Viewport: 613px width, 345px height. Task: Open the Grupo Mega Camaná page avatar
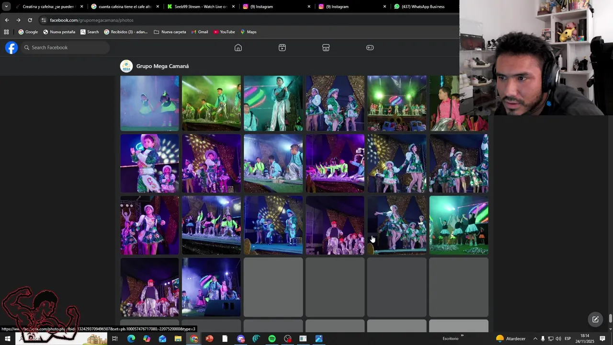coord(126,66)
